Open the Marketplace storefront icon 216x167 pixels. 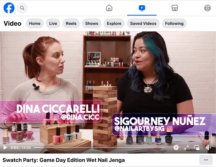click(x=174, y=8)
